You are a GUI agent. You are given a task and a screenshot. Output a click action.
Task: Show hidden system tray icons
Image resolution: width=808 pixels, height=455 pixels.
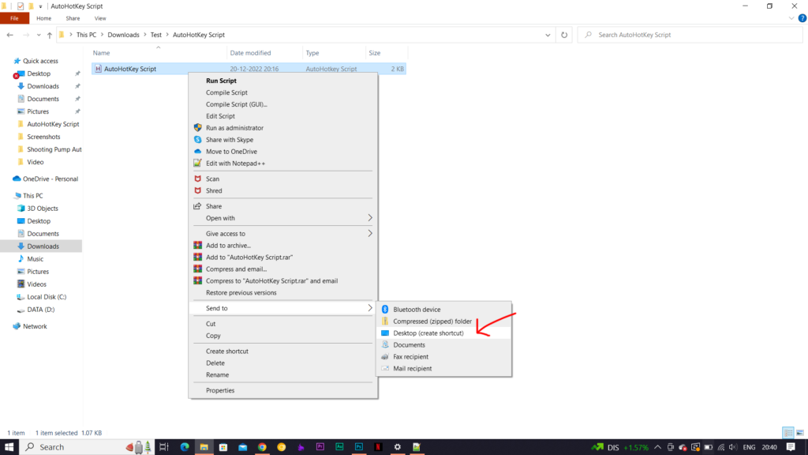point(657,447)
